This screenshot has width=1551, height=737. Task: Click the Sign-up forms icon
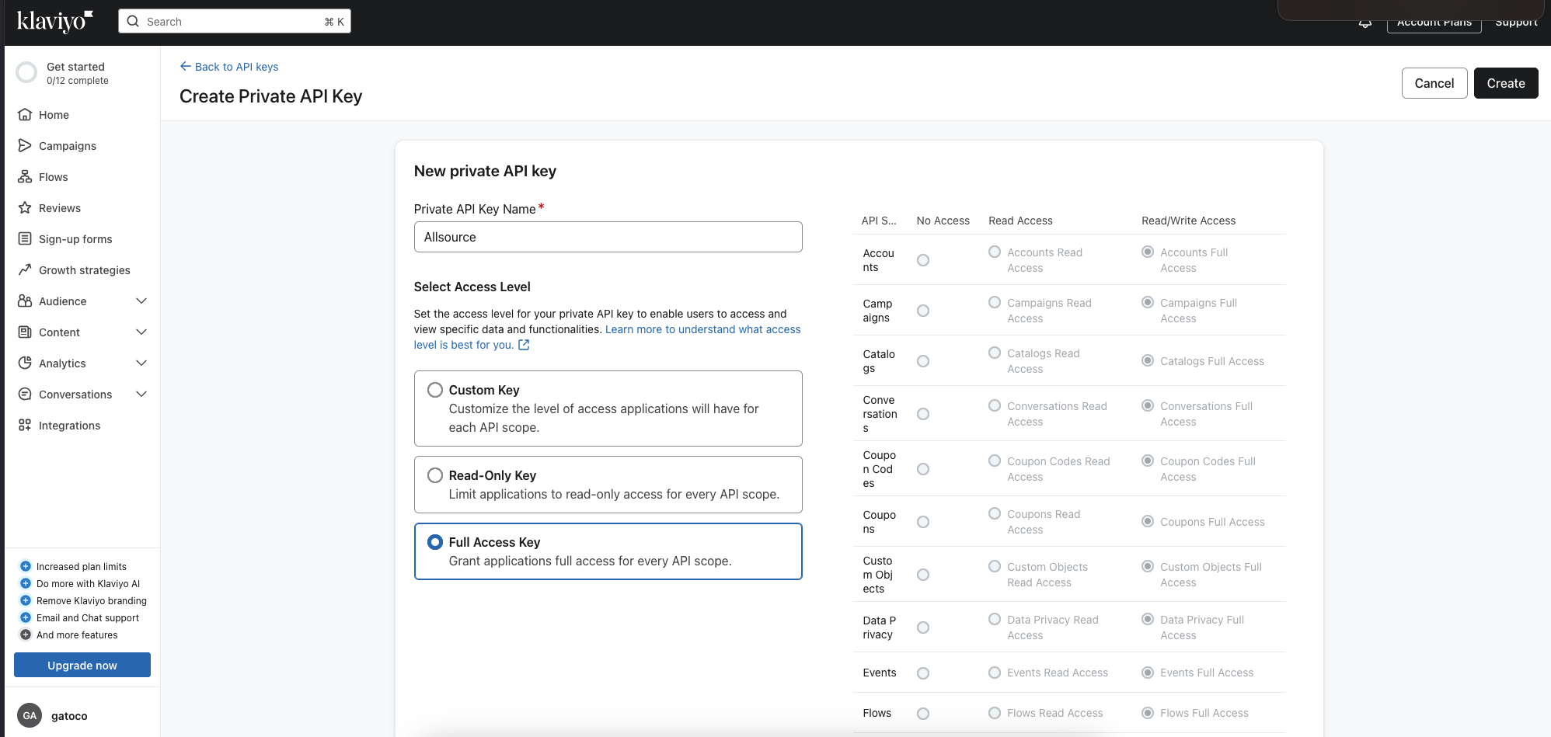(x=25, y=239)
